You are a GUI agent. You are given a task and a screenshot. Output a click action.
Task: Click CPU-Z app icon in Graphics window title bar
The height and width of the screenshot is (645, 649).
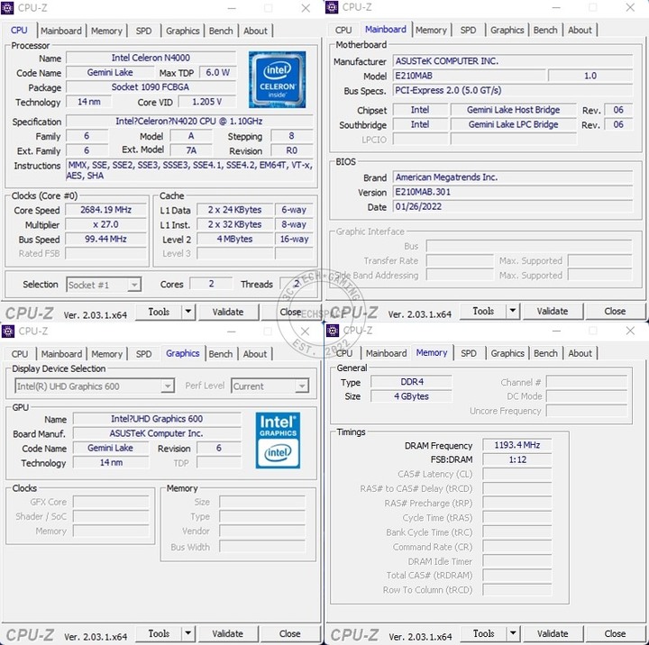tap(7, 331)
